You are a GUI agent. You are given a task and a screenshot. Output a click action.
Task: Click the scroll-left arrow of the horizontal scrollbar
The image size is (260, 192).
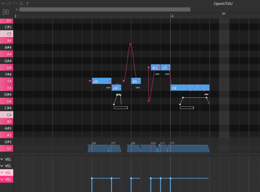click(17, 9)
